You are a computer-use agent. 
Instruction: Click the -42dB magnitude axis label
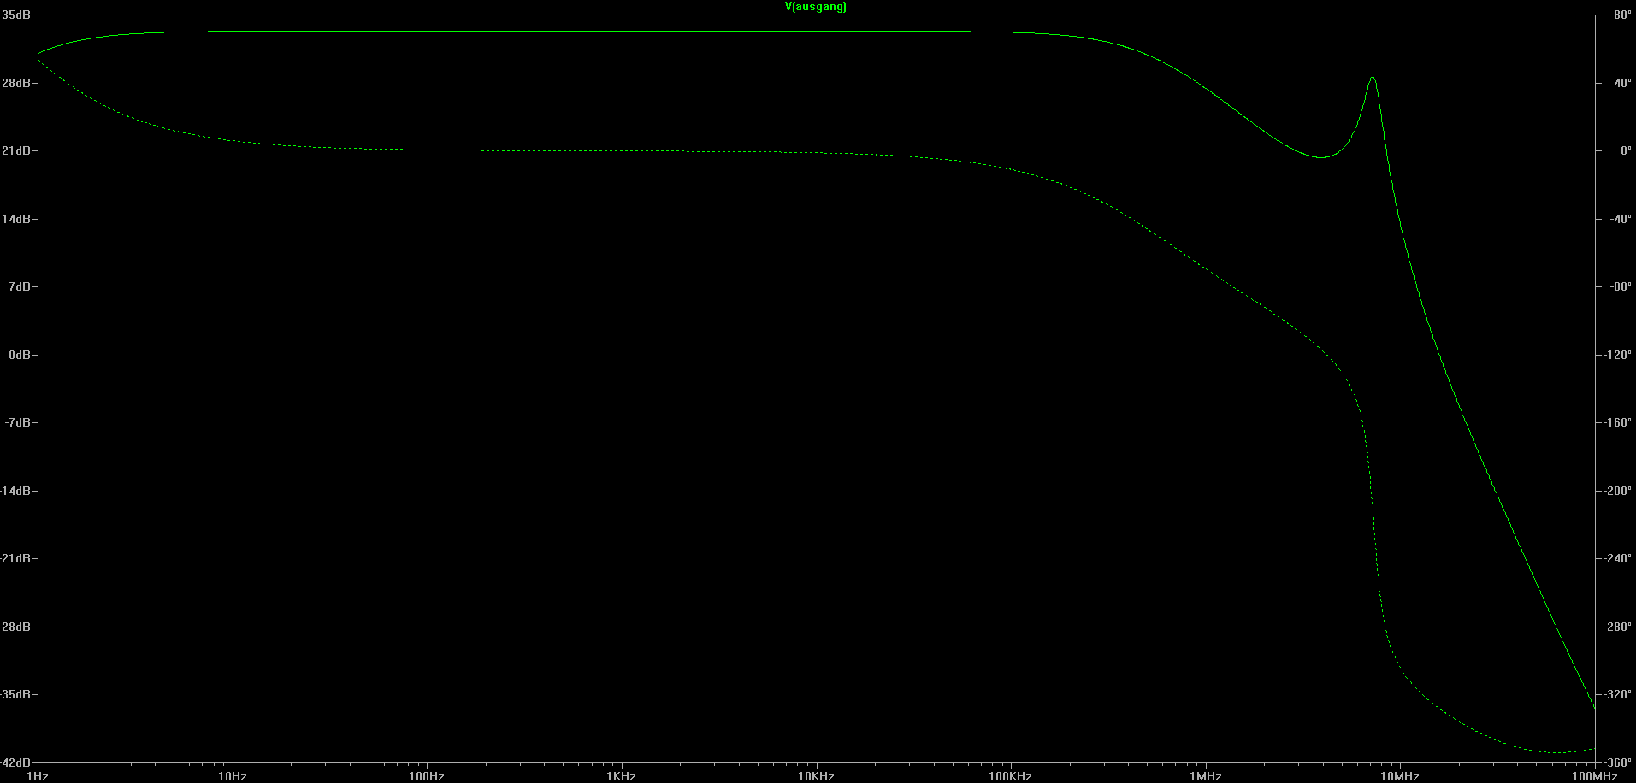point(15,762)
